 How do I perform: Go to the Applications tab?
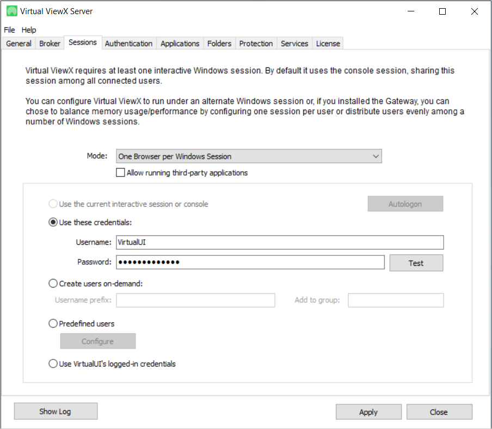point(180,43)
